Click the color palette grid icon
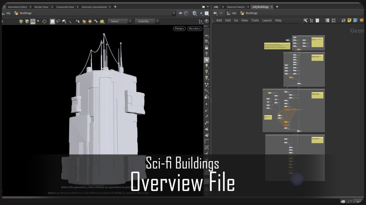 point(327,20)
